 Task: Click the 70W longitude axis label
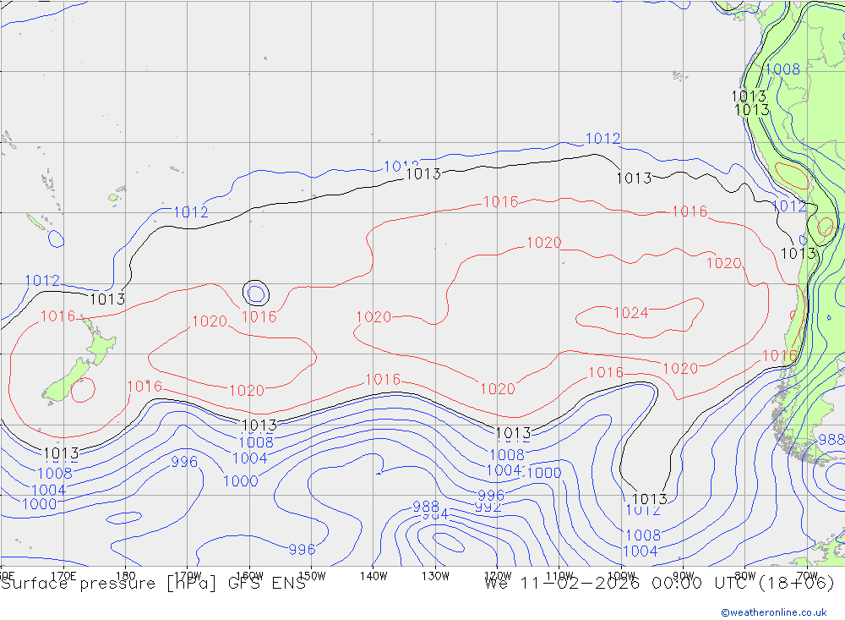[x=807, y=576]
